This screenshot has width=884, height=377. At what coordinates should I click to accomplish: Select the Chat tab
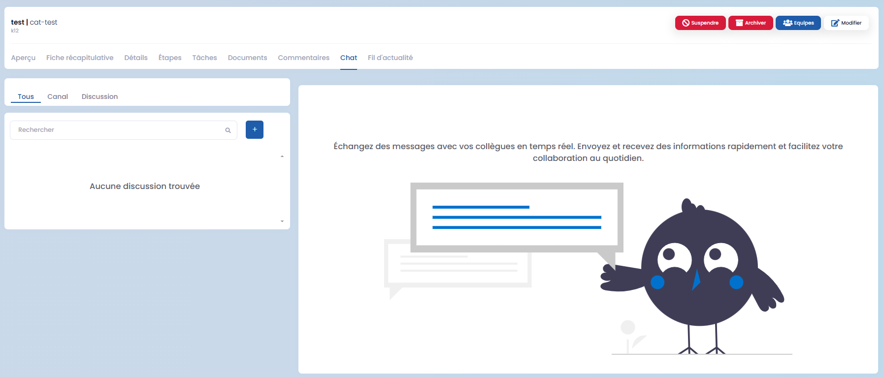coord(349,58)
